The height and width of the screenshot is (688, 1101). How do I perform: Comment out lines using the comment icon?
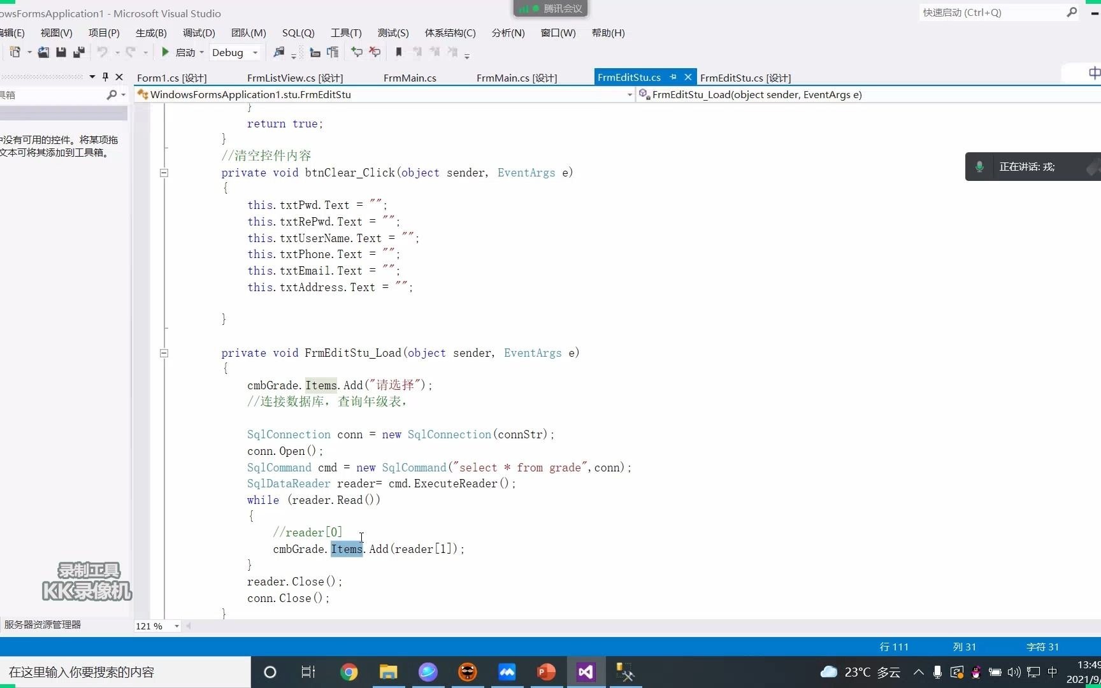[x=357, y=52]
